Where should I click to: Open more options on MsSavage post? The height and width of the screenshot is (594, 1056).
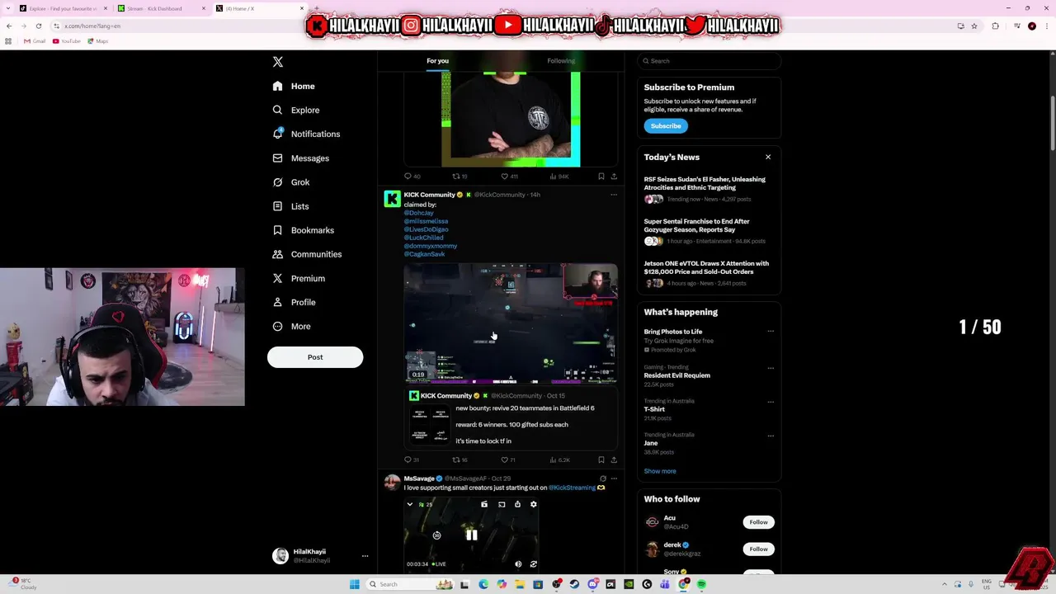(x=614, y=478)
